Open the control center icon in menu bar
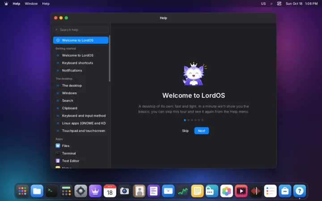Image resolution: width=322 pixels, height=201 pixels. [279, 4]
